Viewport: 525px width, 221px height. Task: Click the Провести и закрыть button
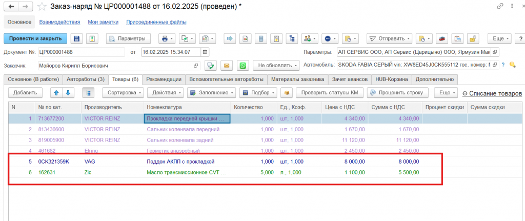point(35,38)
